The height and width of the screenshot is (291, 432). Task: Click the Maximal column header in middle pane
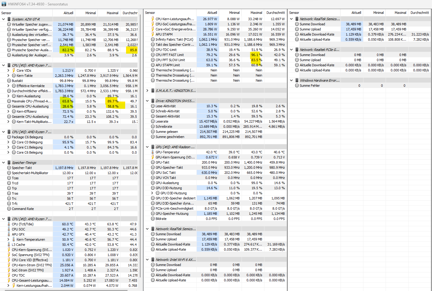(x=253, y=13)
